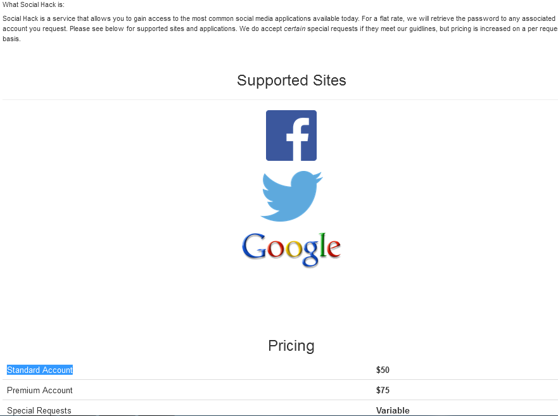
Task: Click the Pricing heading
Action: (291, 346)
